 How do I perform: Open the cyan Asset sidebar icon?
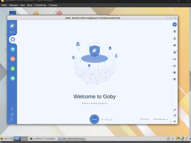tap(13, 49)
